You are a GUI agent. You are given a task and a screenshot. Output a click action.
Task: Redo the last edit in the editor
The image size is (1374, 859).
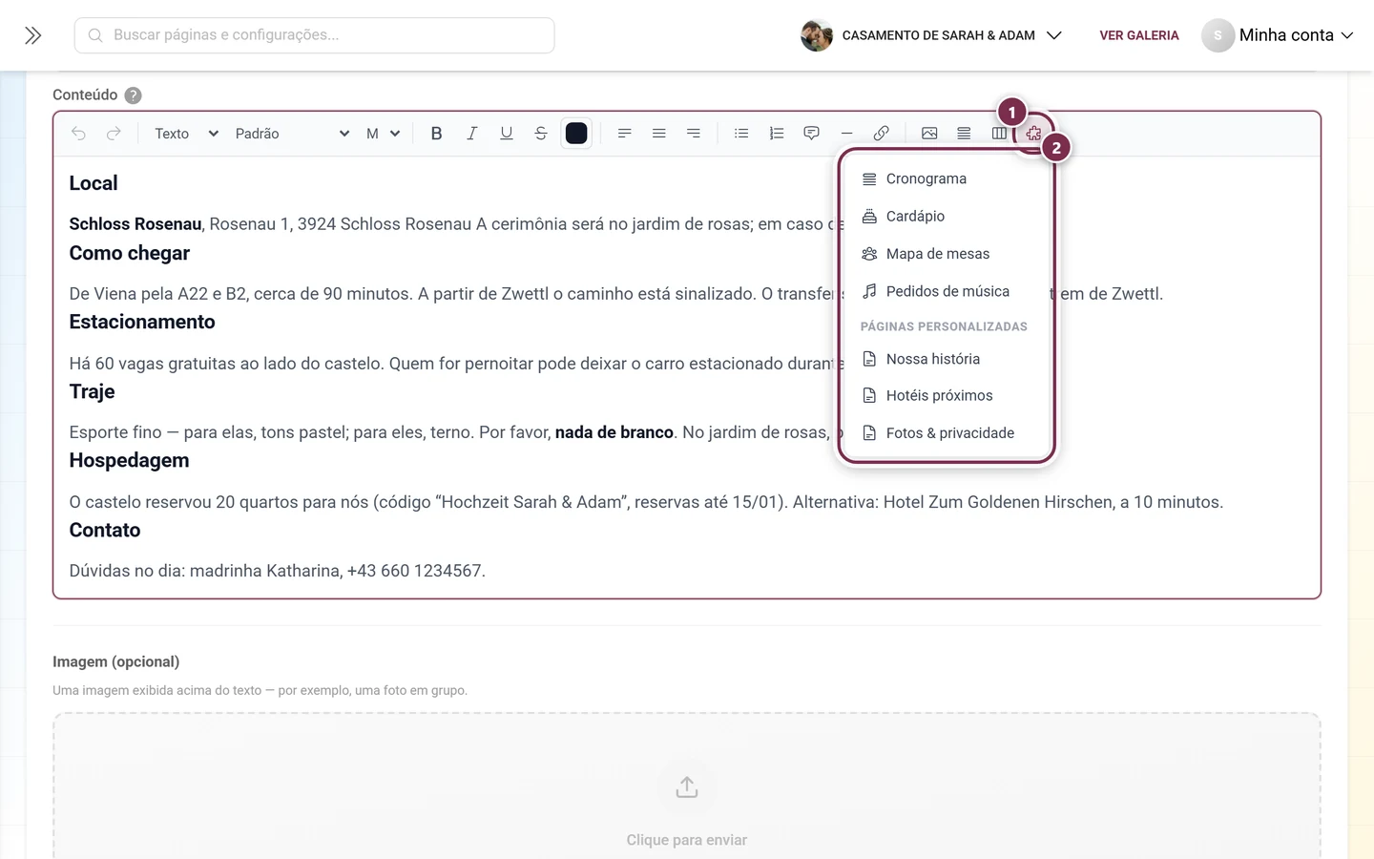pyautogui.click(x=114, y=134)
